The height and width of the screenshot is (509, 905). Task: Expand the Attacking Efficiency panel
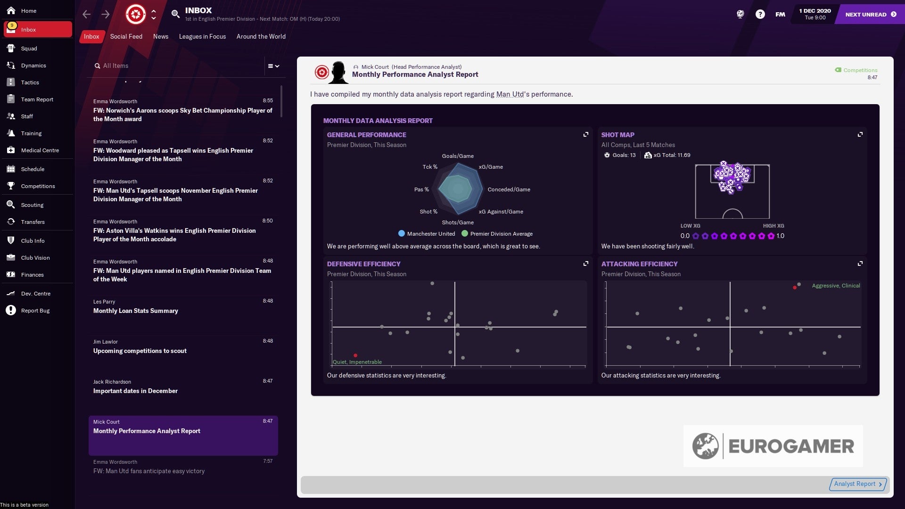[x=860, y=263]
